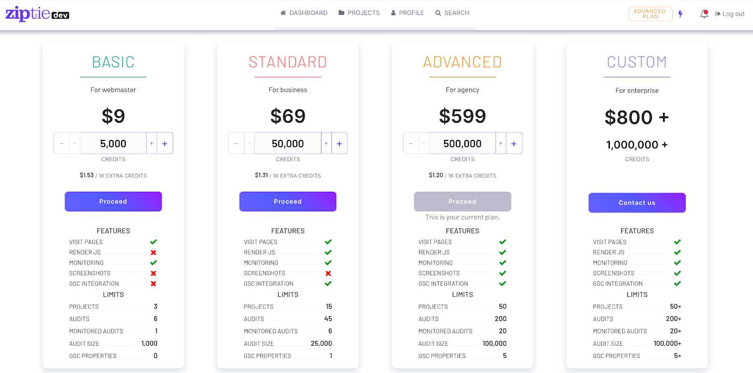Click the Standard plan 50,000 credits field

[x=288, y=143]
